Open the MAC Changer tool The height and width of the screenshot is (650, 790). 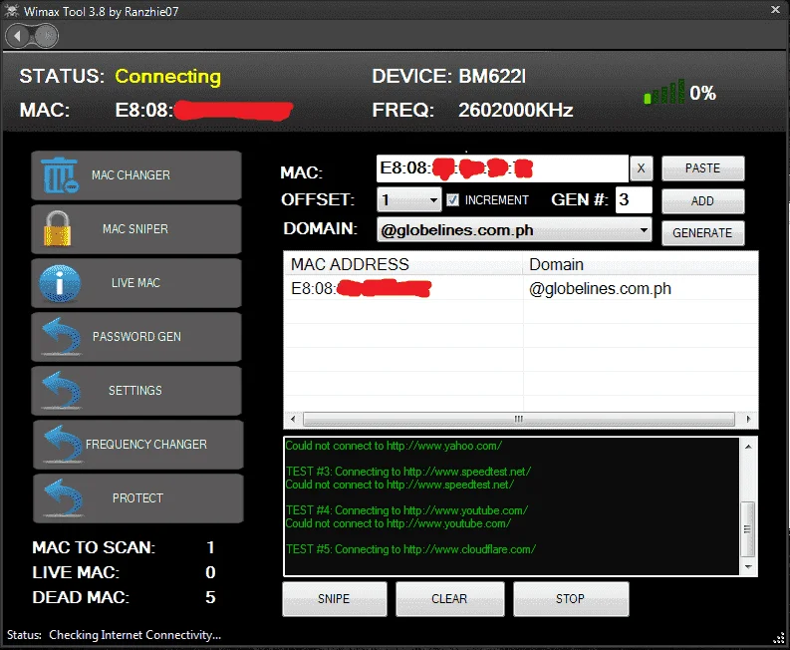point(136,175)
